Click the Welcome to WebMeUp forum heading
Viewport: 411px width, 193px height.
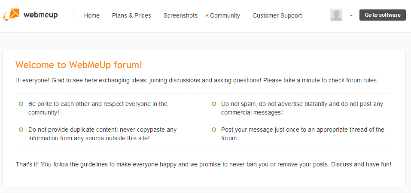coord(79,65)
